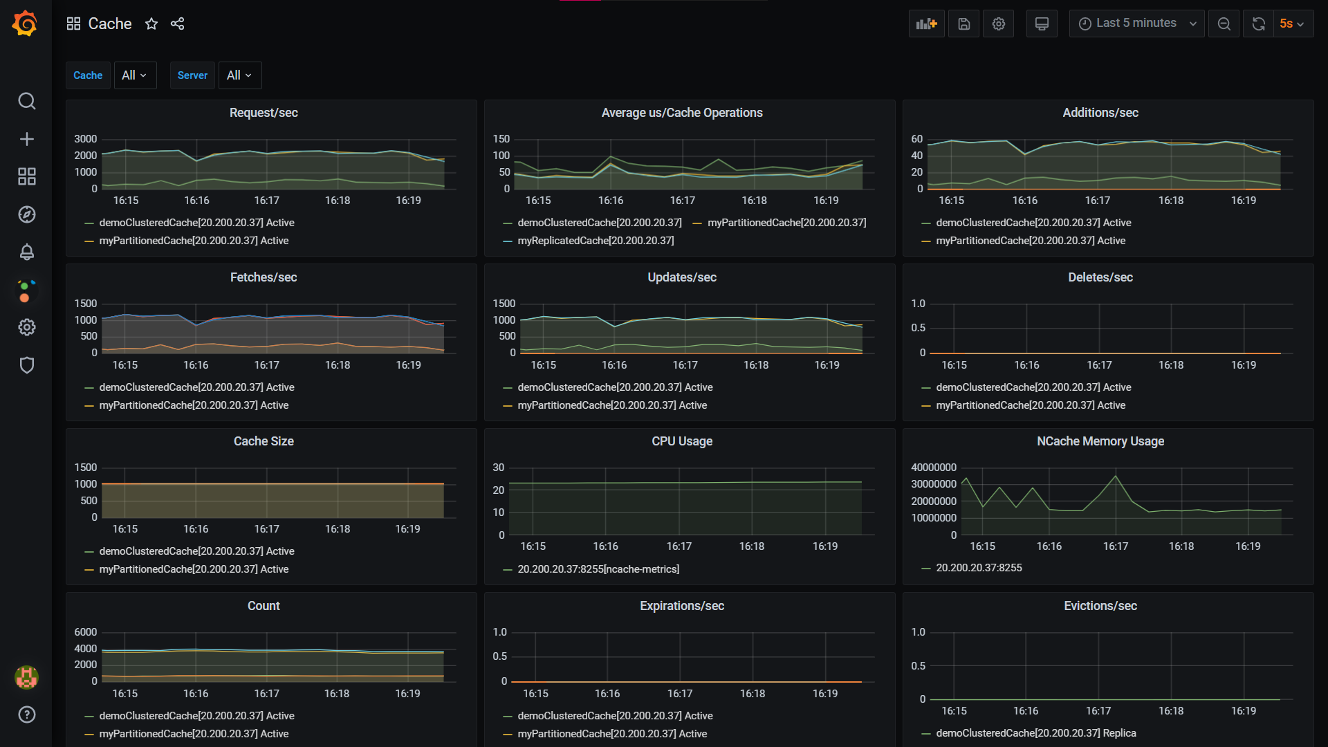This screenshot has height=747, width=1328.
Task: Open the Server variable All dropdown
Action: pos(239,75)
